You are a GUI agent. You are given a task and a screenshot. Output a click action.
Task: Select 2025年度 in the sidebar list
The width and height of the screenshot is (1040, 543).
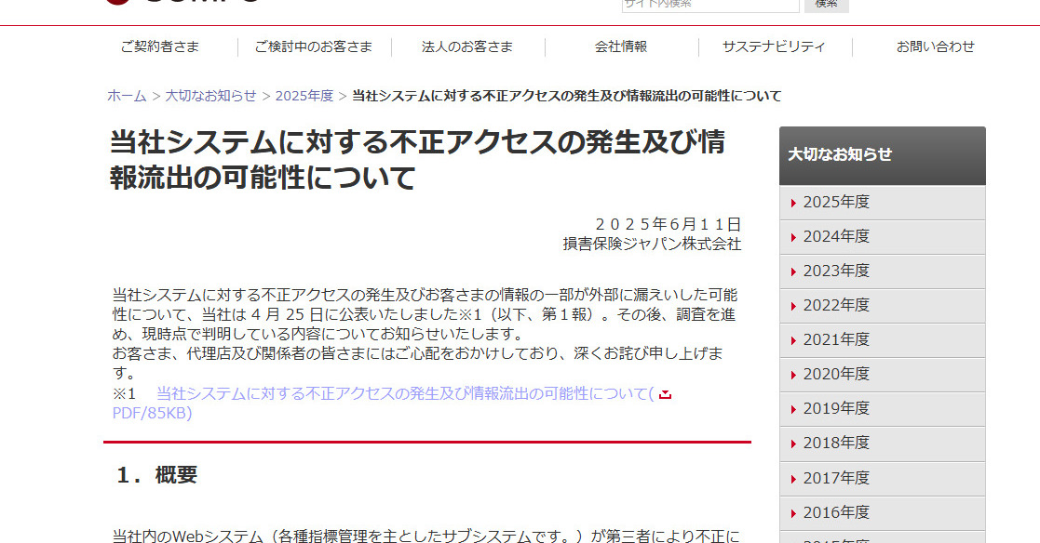835,203
